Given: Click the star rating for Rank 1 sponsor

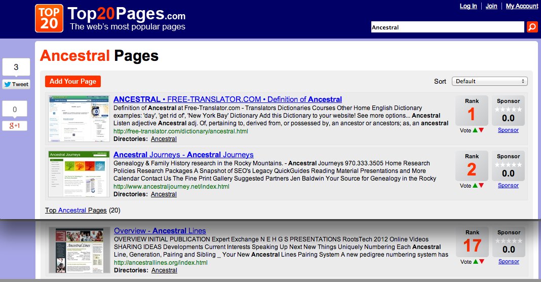Looking at the screenshot, I should tap(508, 110).
